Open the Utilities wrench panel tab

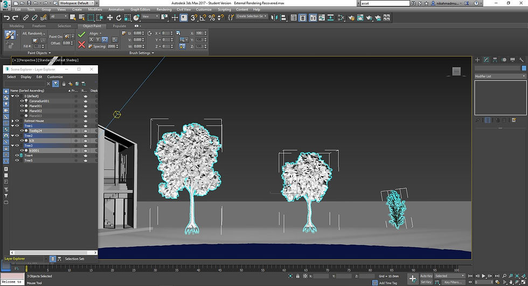click(522, 60)
